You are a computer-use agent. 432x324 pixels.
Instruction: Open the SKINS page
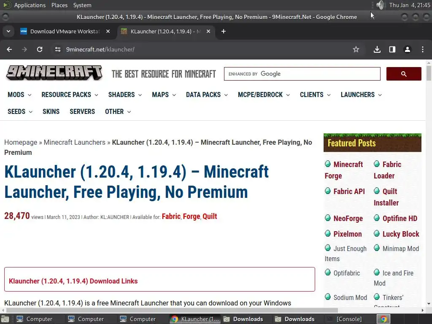[51, 111]
